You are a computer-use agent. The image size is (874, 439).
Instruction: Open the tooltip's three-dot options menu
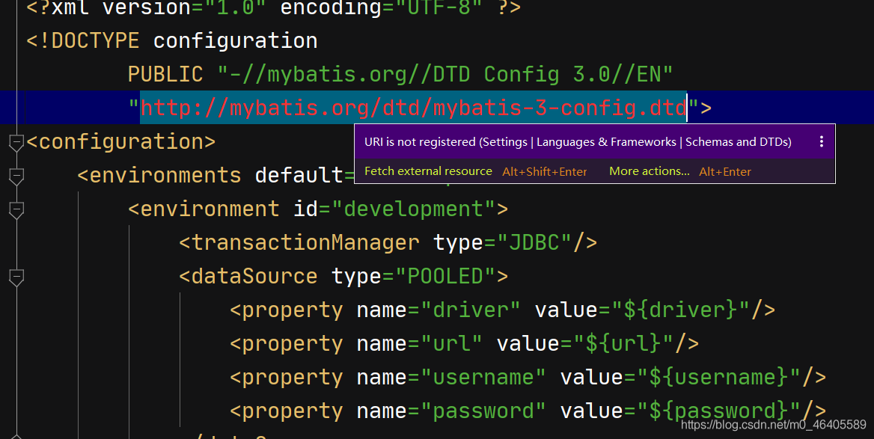click(821, 141)
